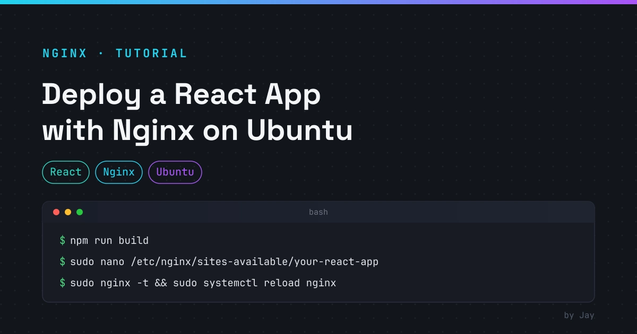Click the 'Deploy a React App' heading line

click(182, 95)
